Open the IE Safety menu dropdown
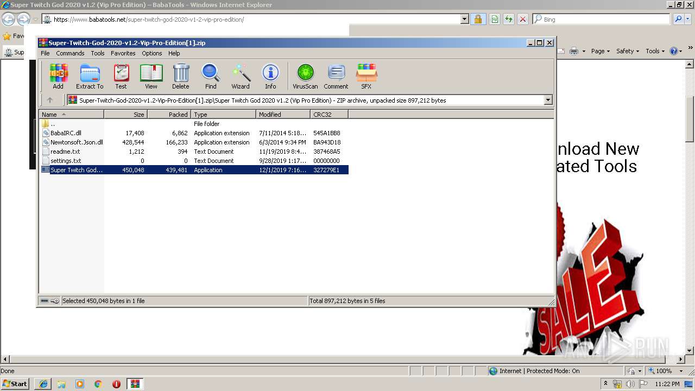 point(628,51)
